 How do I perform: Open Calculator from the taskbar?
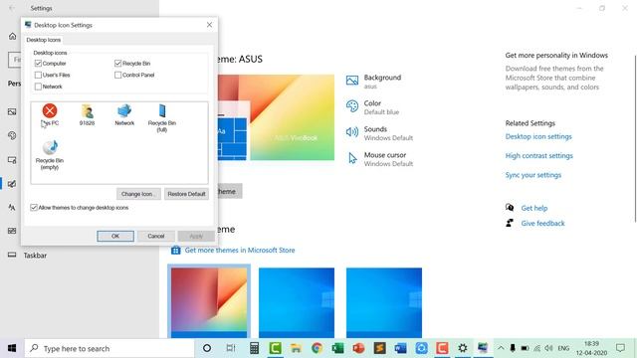point(255,348)
